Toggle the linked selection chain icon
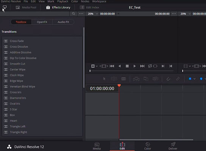The width and height of the screenshot is (206, 151). (178, 79)
